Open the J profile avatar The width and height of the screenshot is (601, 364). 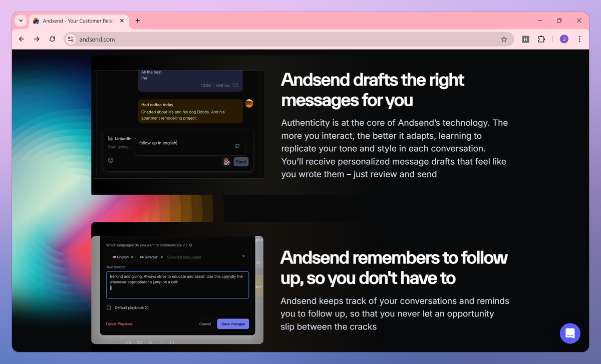pos(564,39)
